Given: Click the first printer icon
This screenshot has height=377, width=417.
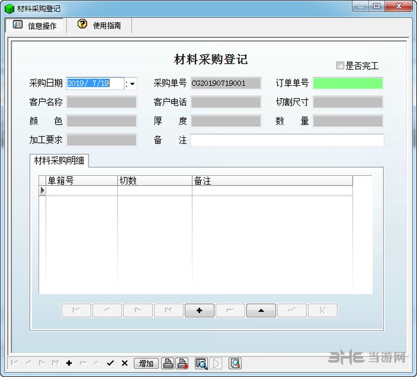Looking at the screenshot, I should (x=168, y=364).
